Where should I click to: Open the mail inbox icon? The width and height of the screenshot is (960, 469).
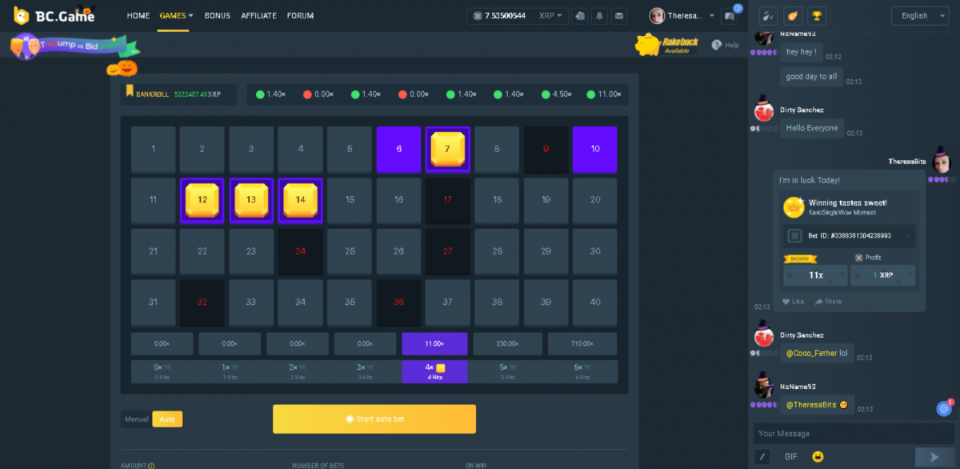click(618, 16)
